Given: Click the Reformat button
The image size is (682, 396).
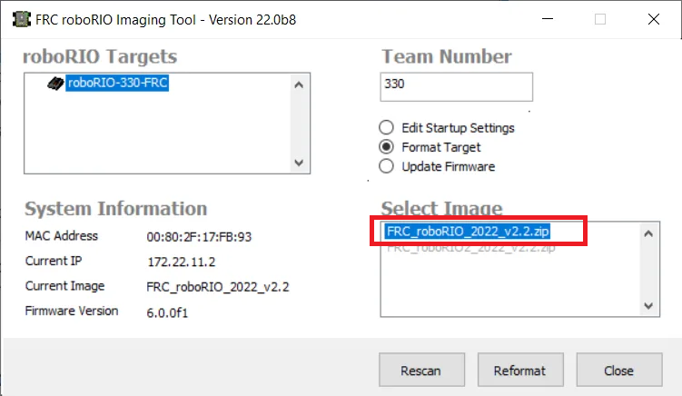Looking at the screenshot, I should click(x=520, y=370).
